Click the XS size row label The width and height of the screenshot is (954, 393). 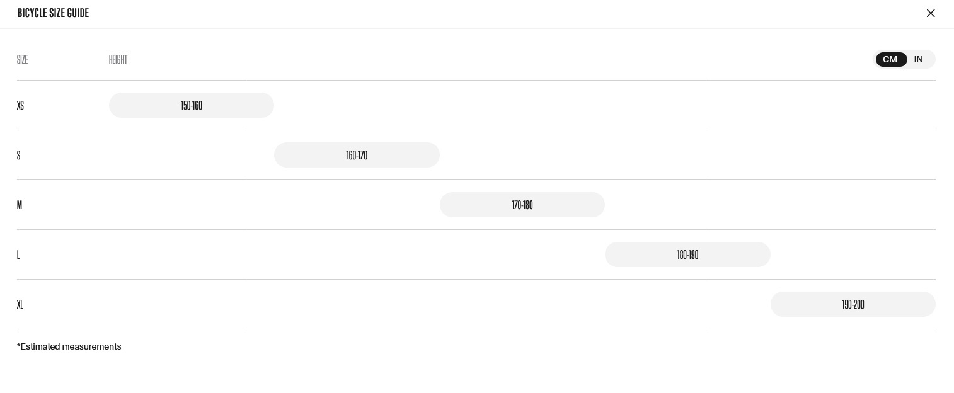(20, 106)
